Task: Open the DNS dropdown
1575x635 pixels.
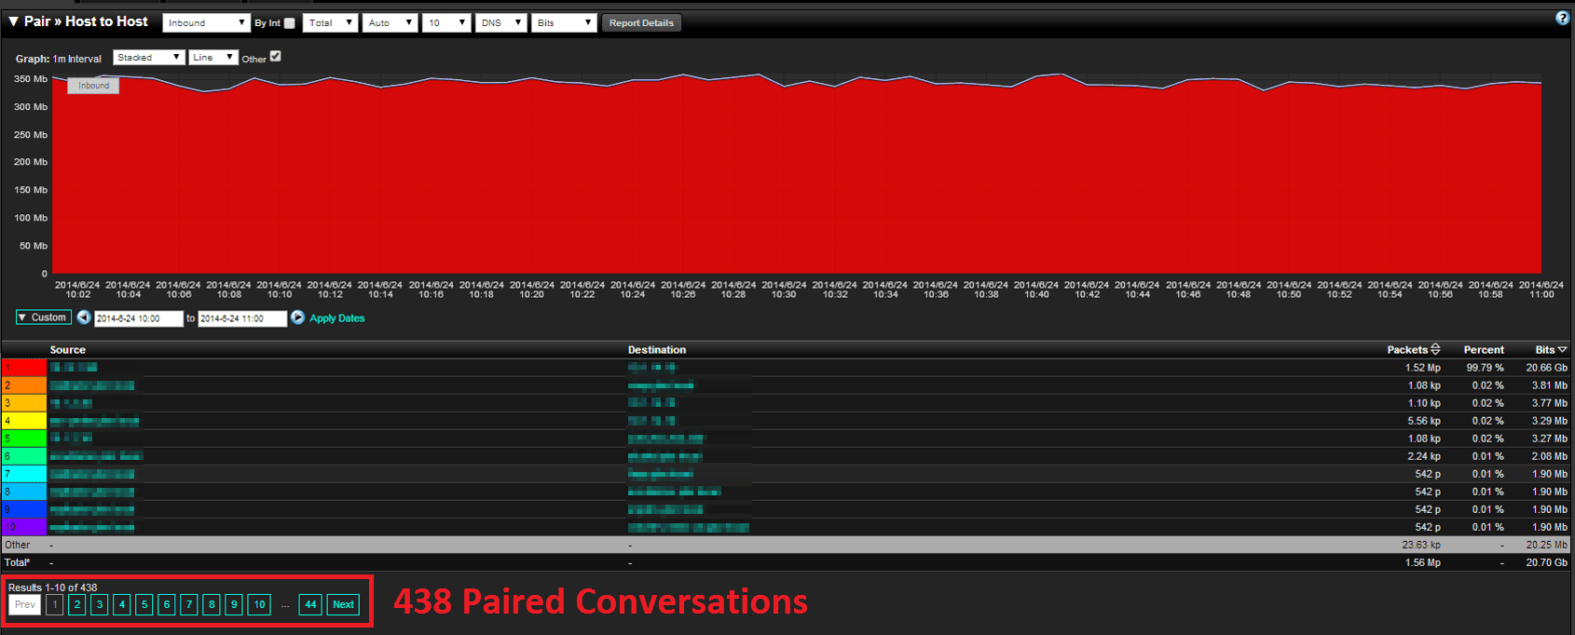Action: click(x=501, y=23)
